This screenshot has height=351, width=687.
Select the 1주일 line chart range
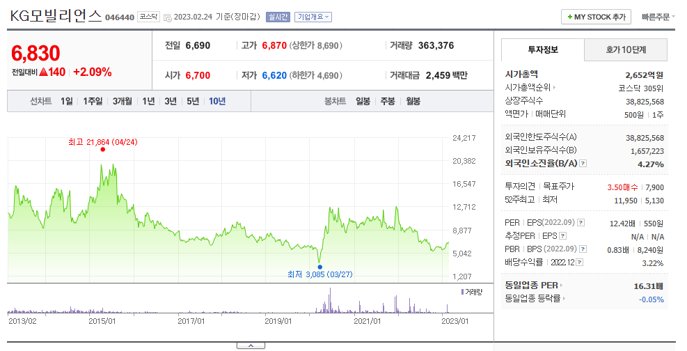(93, 101)
